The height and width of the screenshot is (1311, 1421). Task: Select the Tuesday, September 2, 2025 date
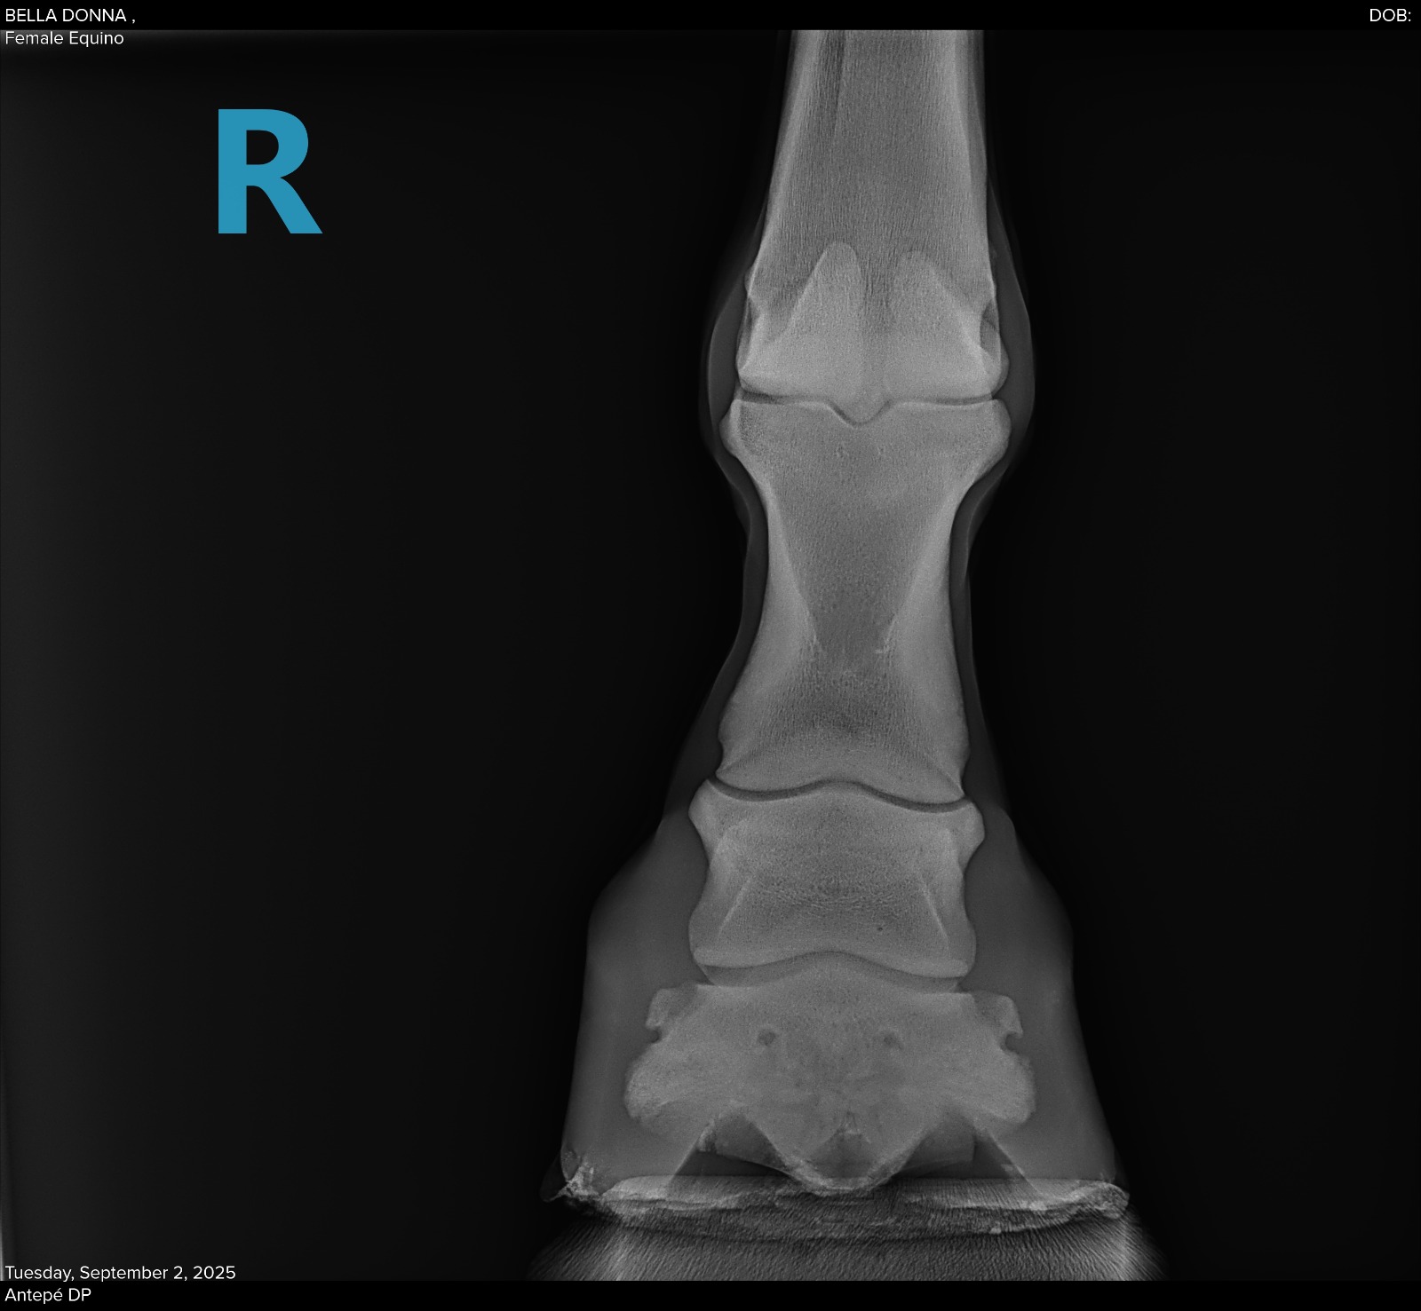(120, 1272)
